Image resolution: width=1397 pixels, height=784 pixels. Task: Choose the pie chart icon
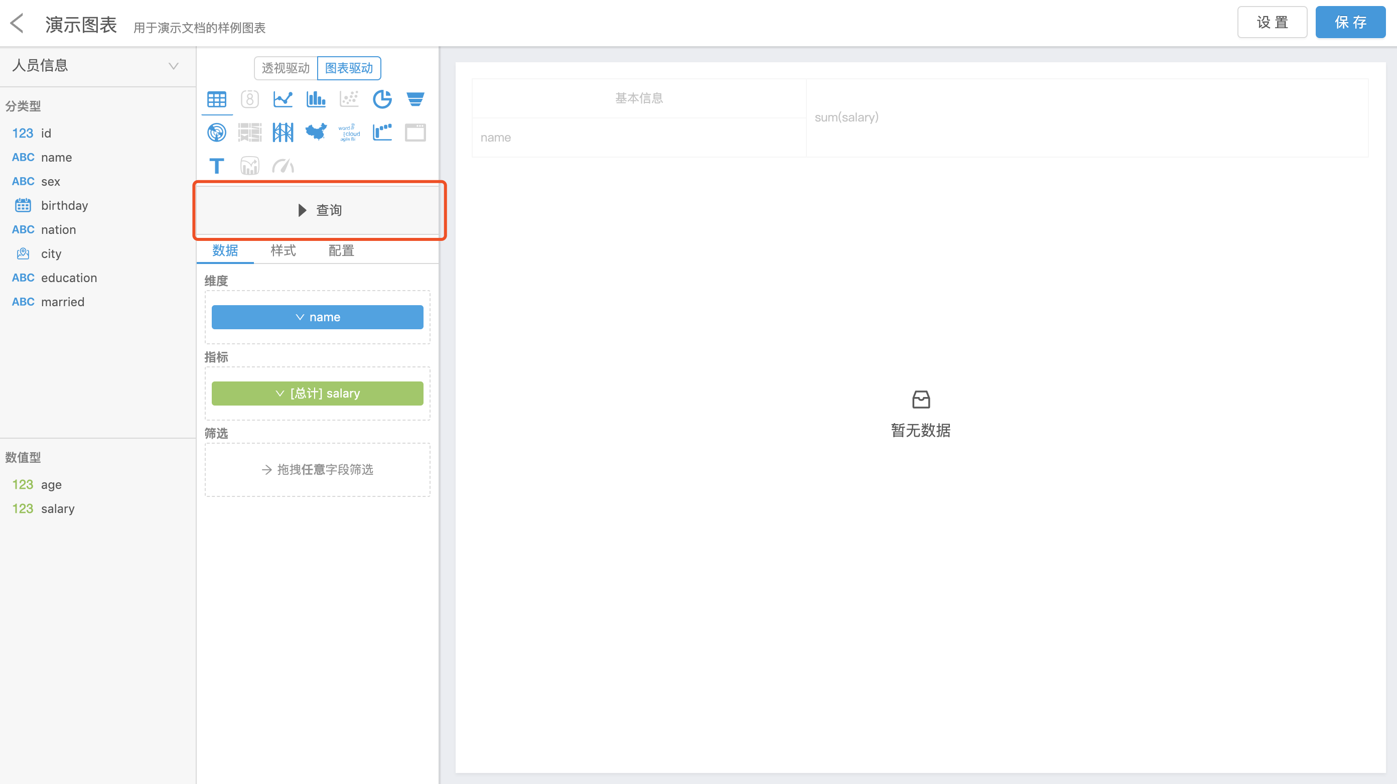tap(382, 99)
